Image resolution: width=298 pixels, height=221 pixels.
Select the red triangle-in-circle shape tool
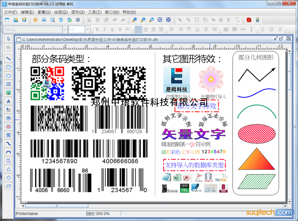[8, 127]
